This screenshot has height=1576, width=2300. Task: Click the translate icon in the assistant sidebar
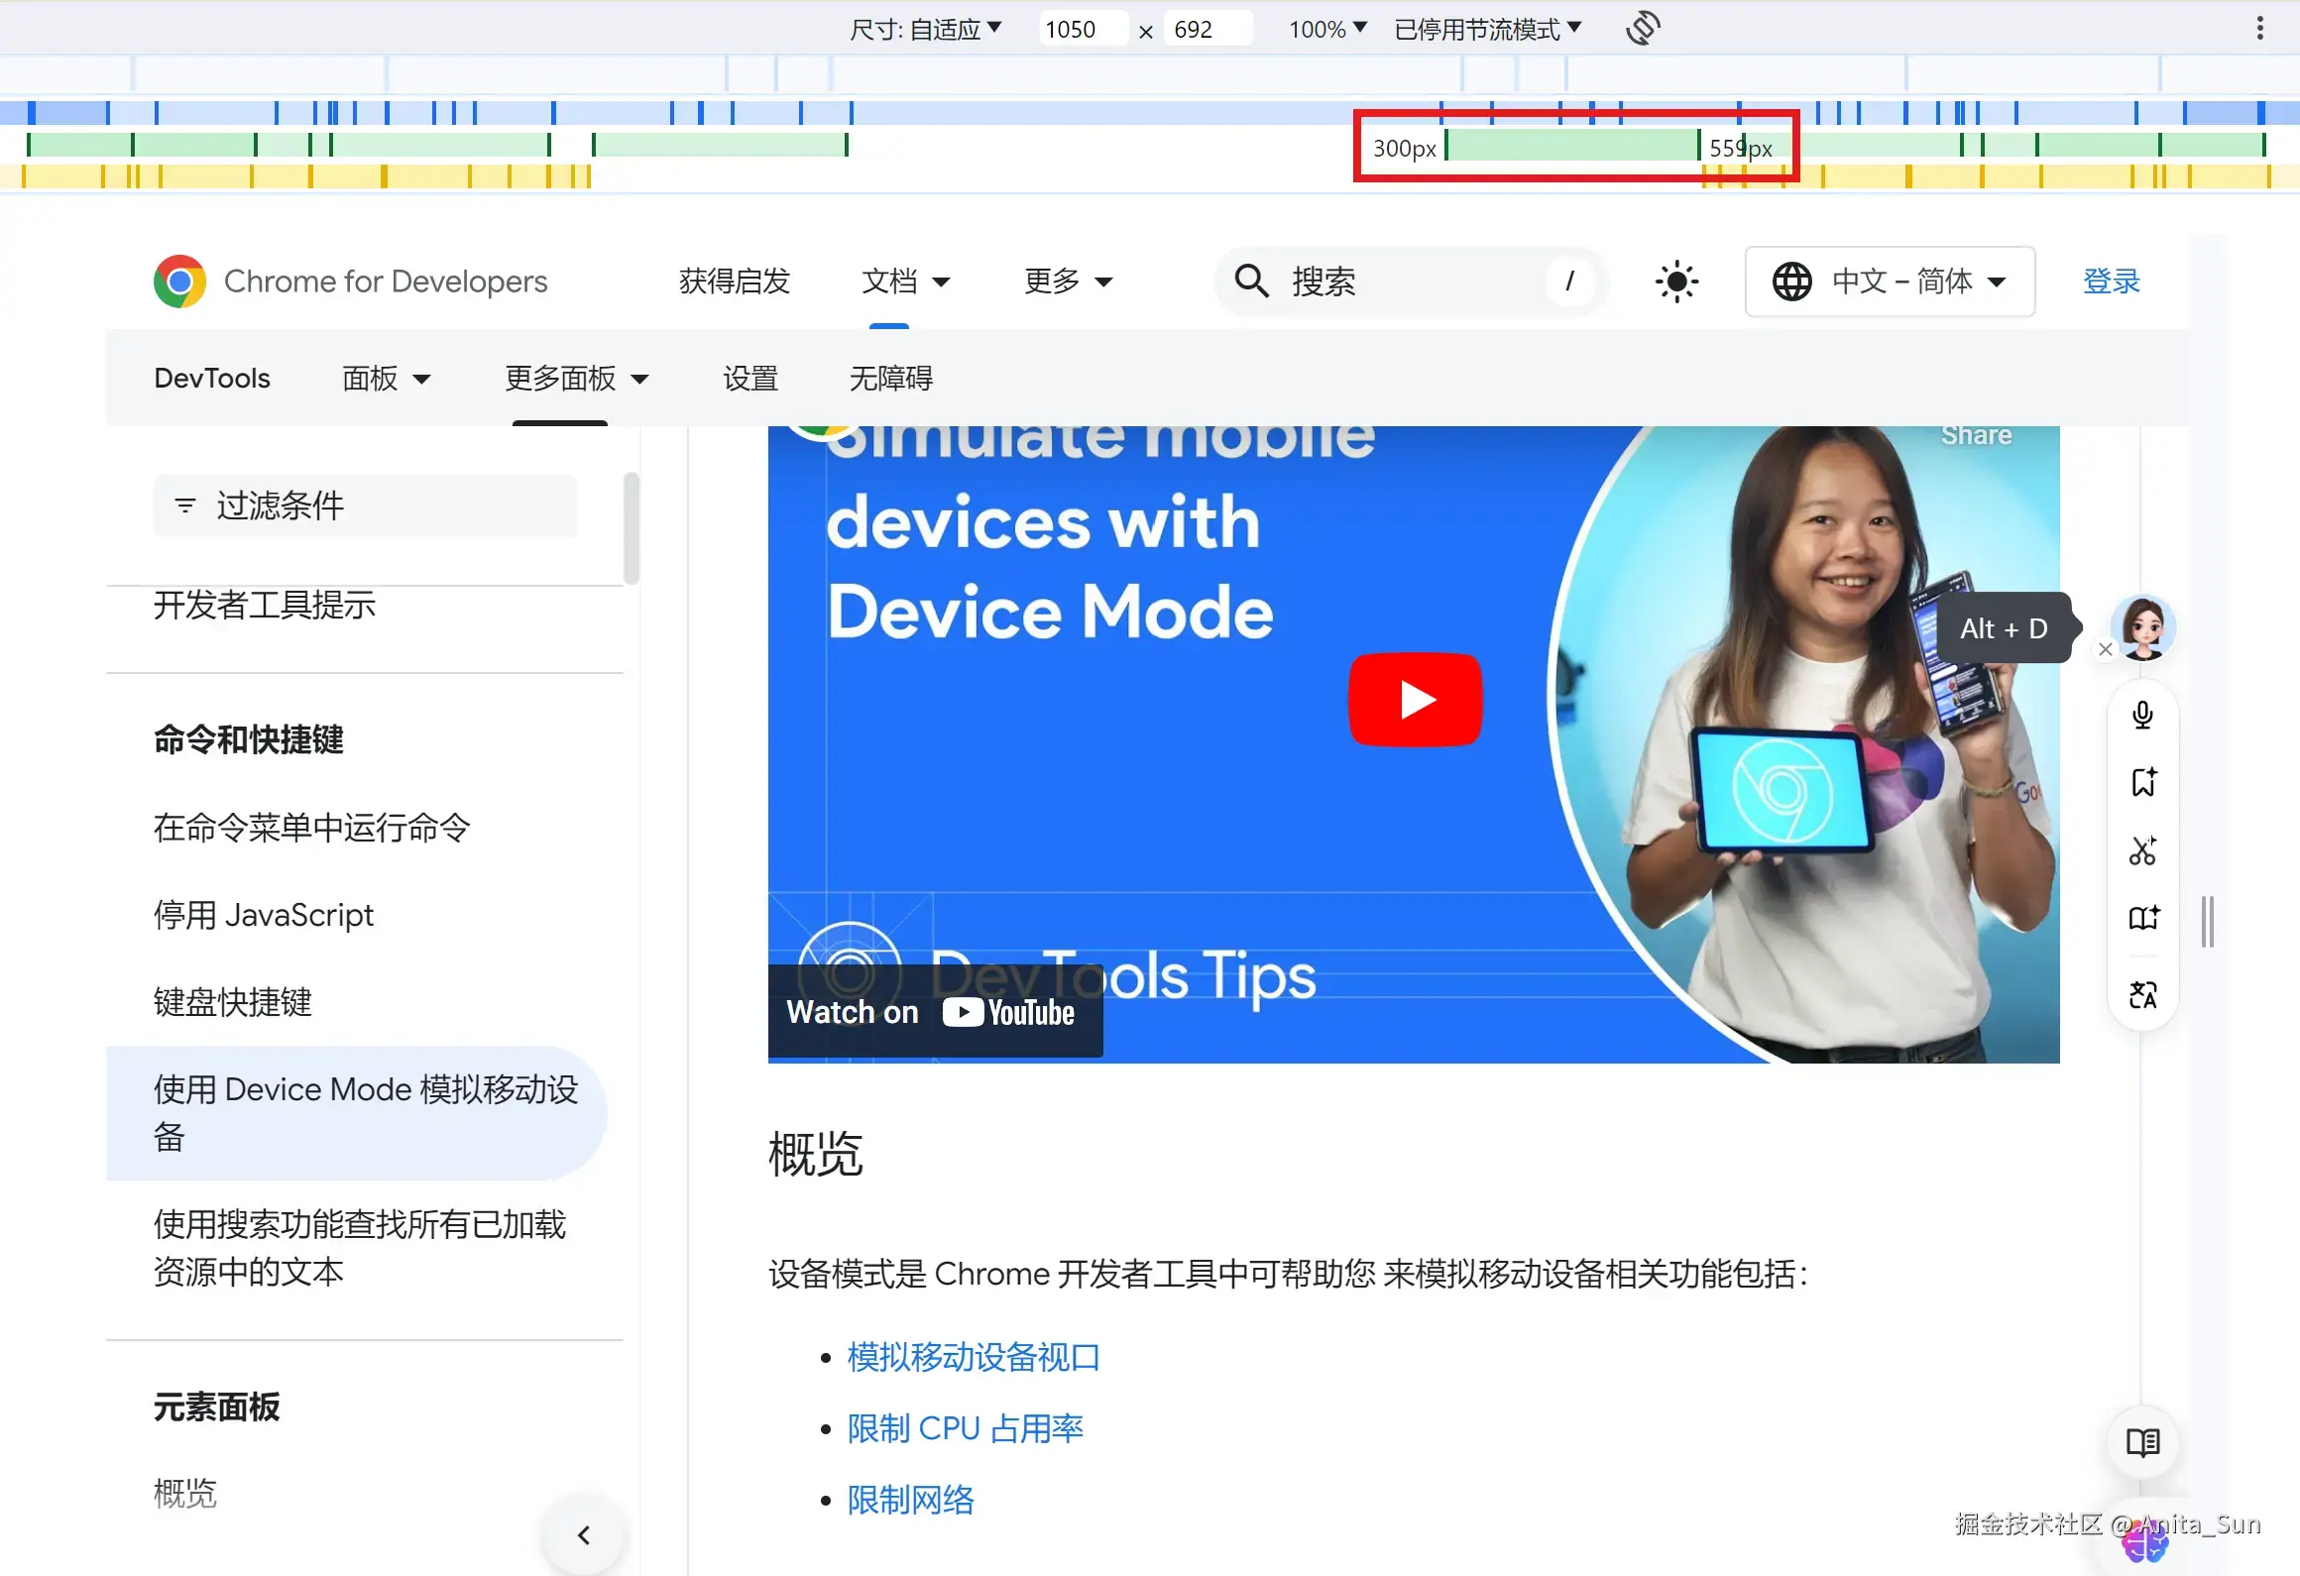coord(2143,995)
